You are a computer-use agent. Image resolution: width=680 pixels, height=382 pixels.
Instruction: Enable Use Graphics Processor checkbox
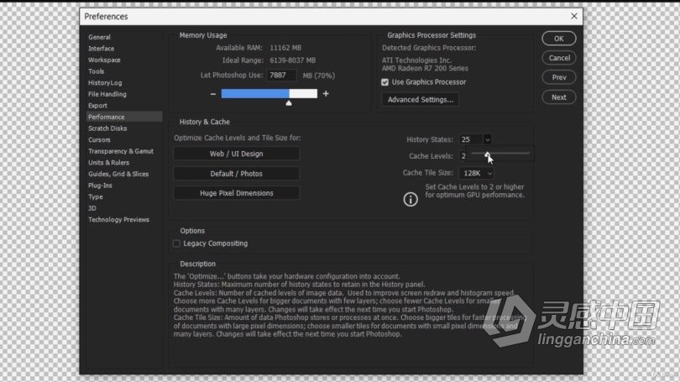tap(384, 82)
